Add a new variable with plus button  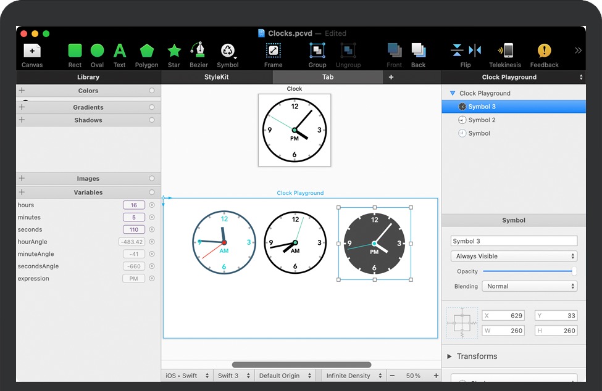coord(22,192)
